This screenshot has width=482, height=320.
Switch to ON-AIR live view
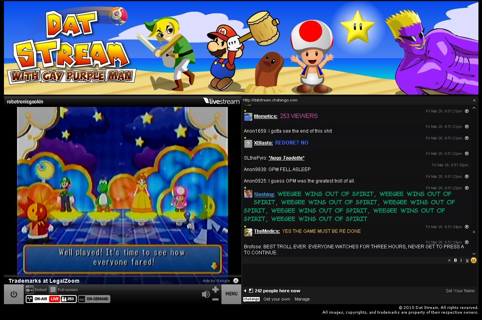(x=37, y=299)
